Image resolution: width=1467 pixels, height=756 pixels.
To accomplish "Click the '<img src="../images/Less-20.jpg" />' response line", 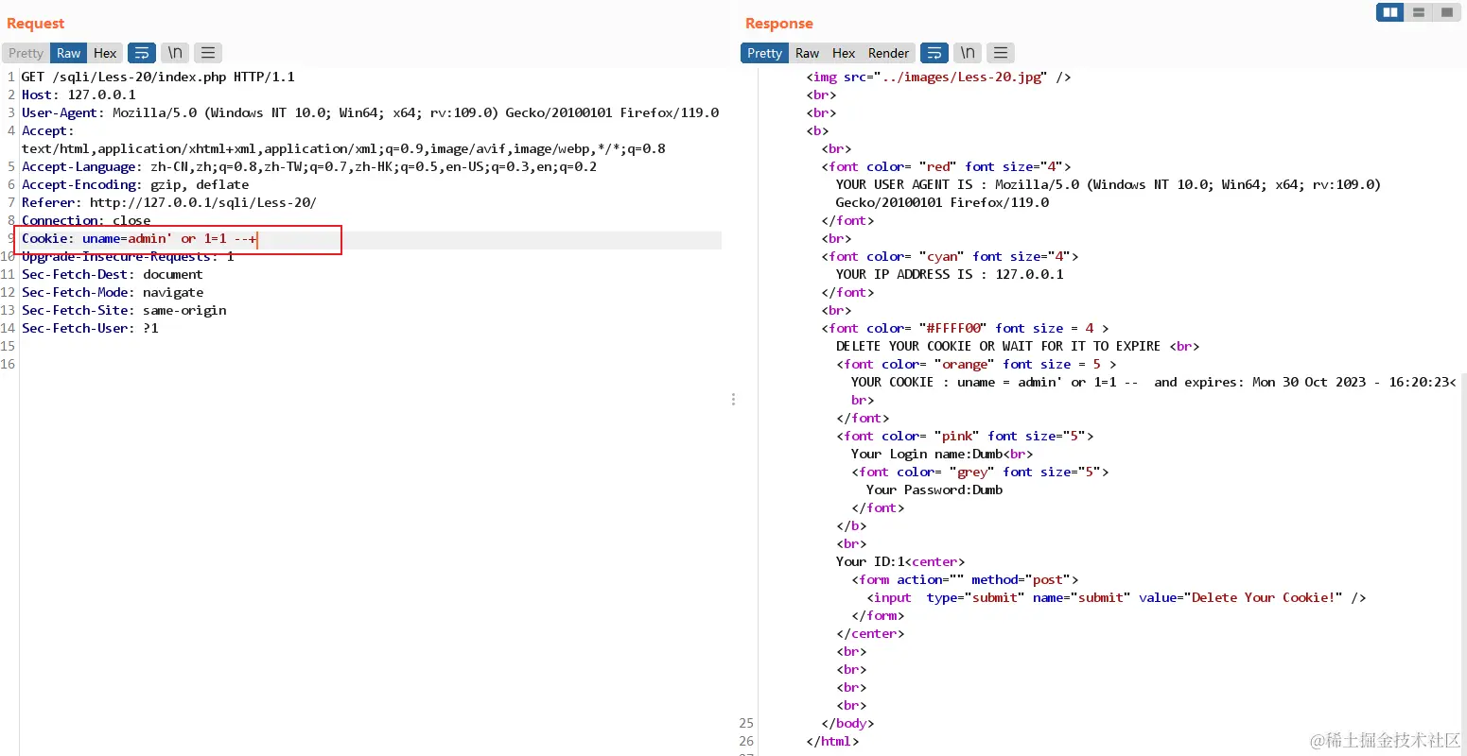I will click(938, 77).
